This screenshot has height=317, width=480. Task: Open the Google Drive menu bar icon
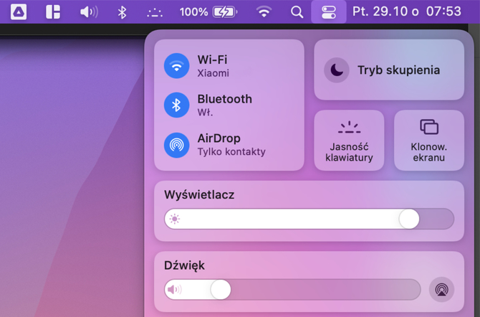[x=19, y=12]
